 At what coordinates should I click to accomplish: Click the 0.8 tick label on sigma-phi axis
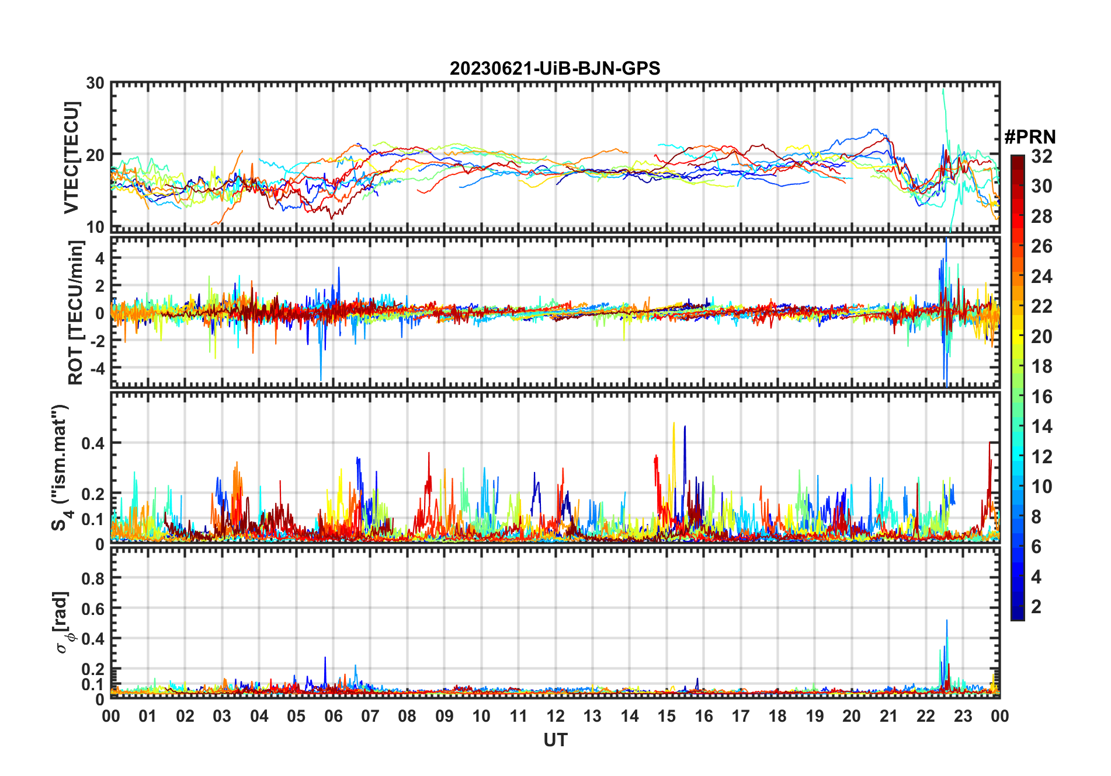(x=93, y=578)
